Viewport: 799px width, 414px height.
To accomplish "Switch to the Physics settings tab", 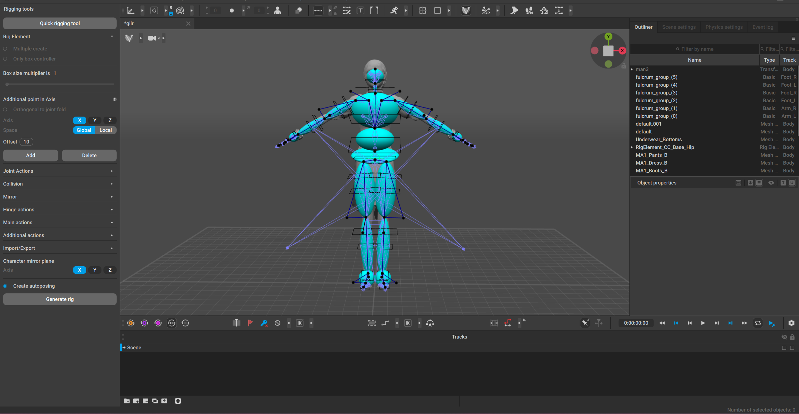I will point(724,27).
